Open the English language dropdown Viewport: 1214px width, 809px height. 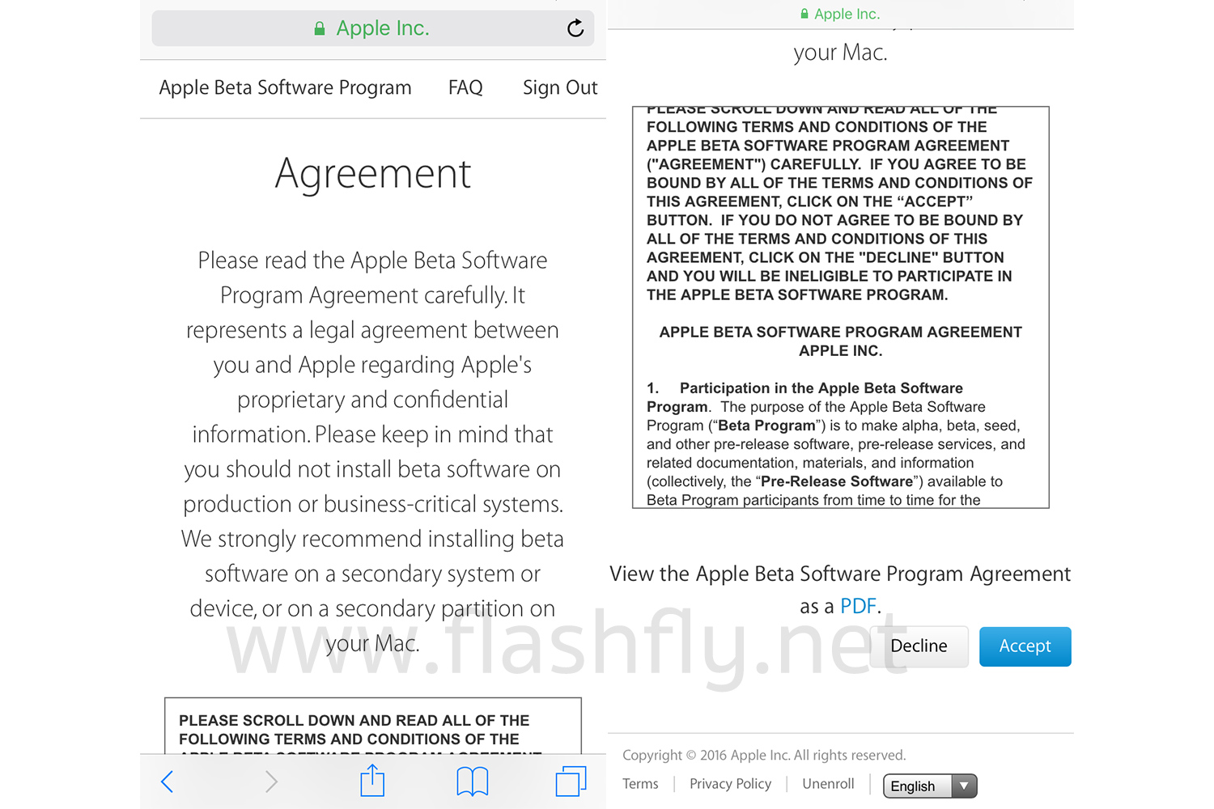click(930, 786)
